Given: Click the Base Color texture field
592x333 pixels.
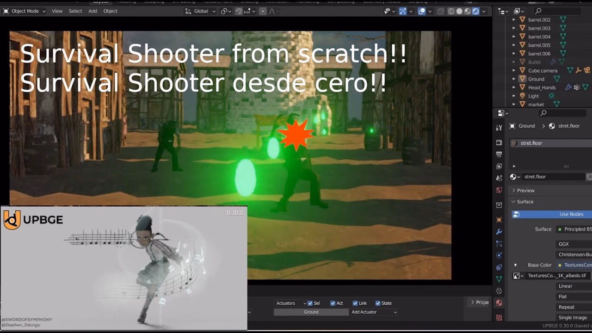Looking at the screenshot, I should coord(574,265).
